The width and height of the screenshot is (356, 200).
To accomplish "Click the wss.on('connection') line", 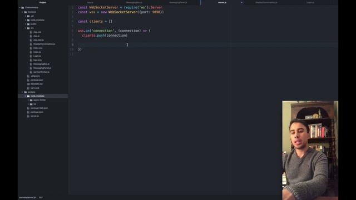I will tap(114, 31).
